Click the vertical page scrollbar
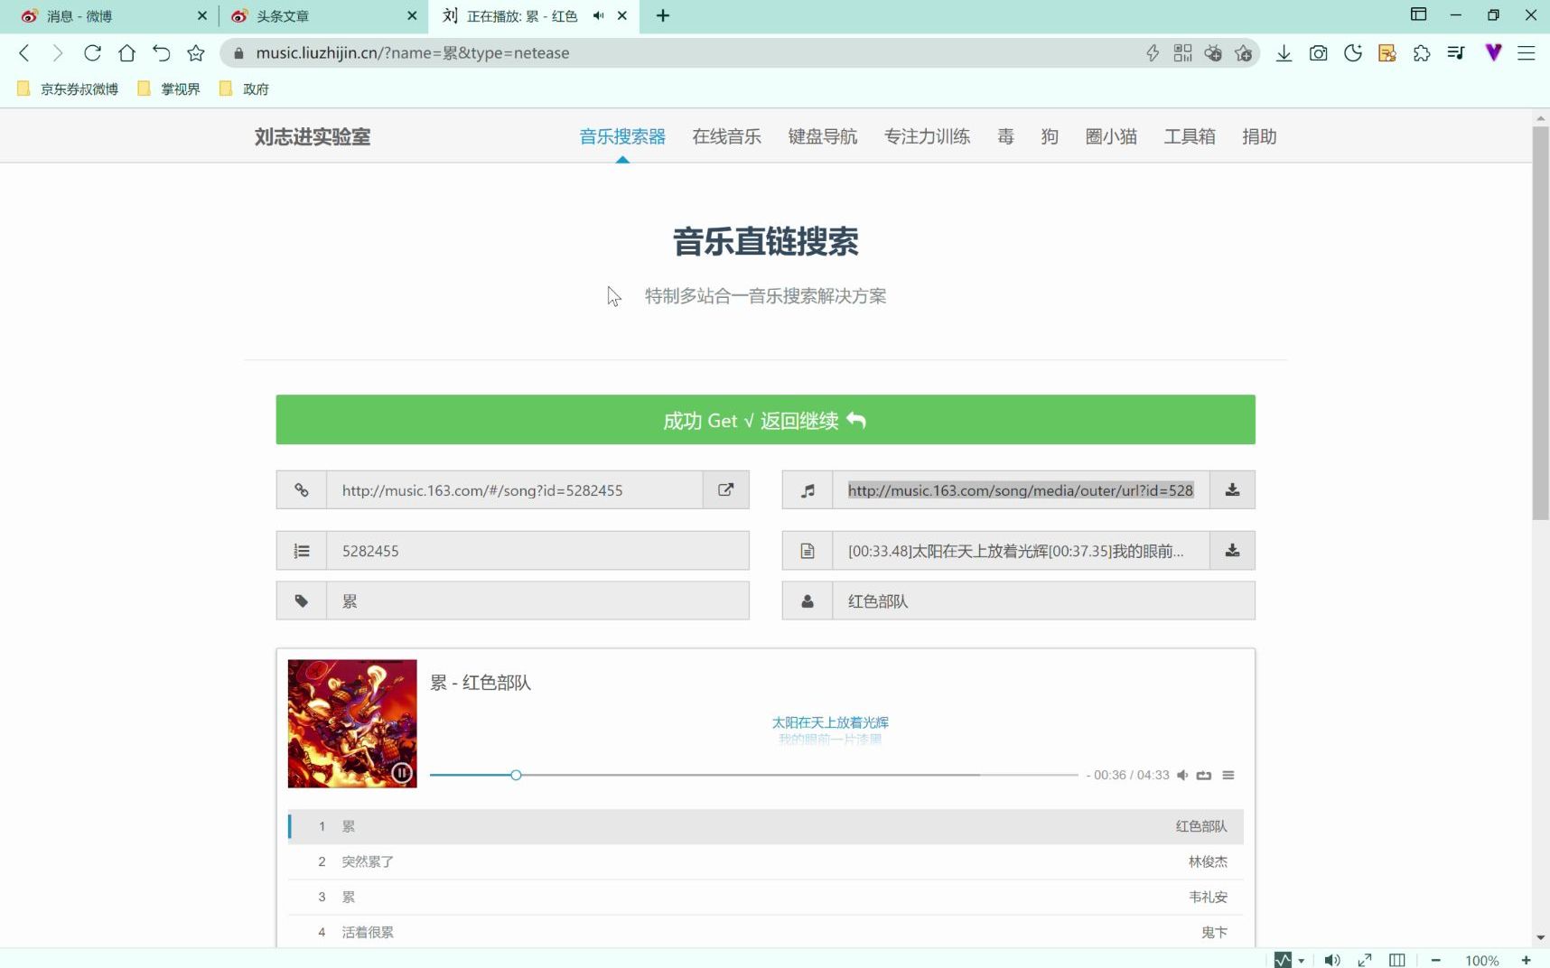This screenshot has width=1550, height=968. coord(1540,323)
